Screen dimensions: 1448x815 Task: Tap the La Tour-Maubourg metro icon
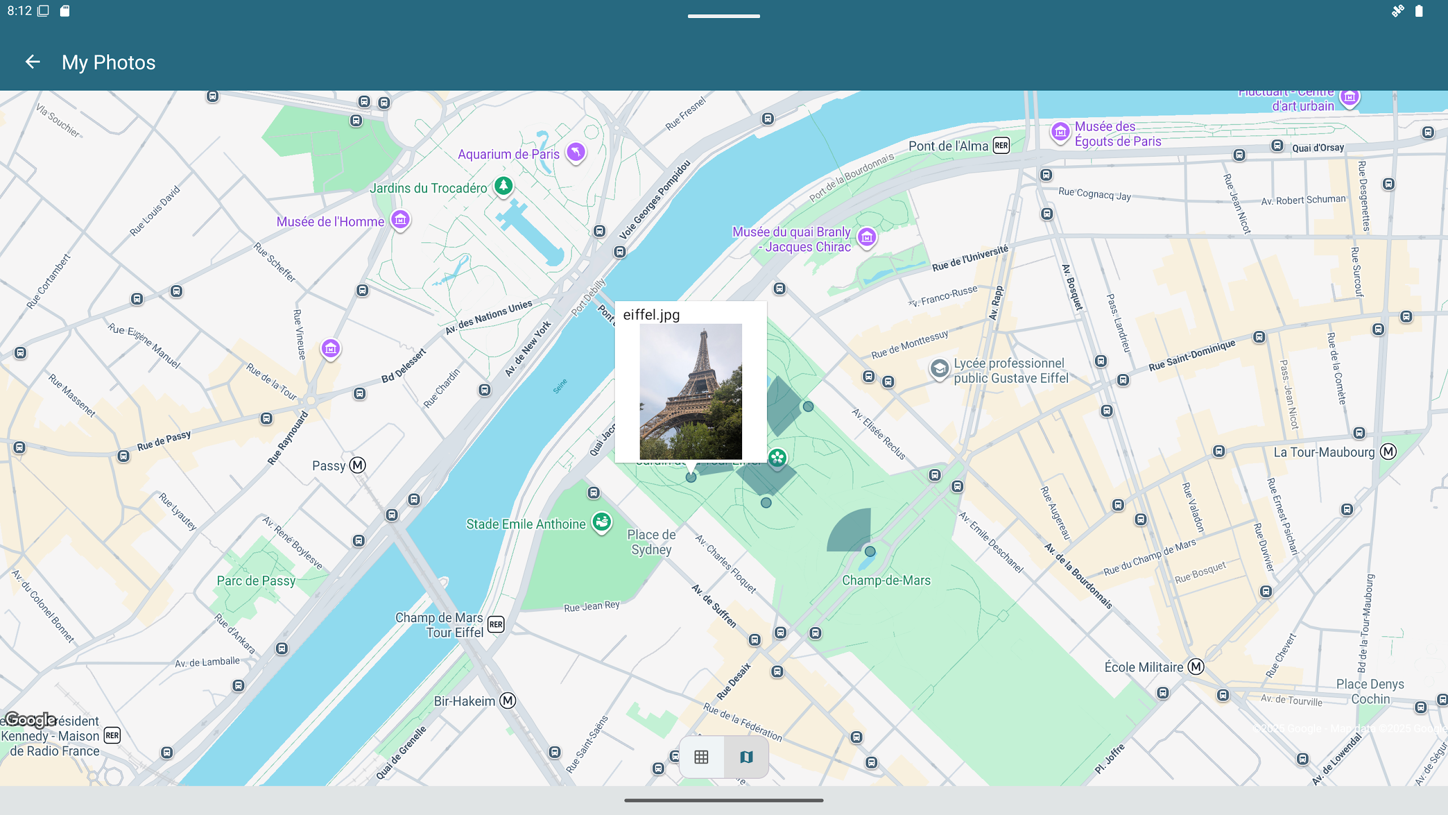[x=1388, y=452]
